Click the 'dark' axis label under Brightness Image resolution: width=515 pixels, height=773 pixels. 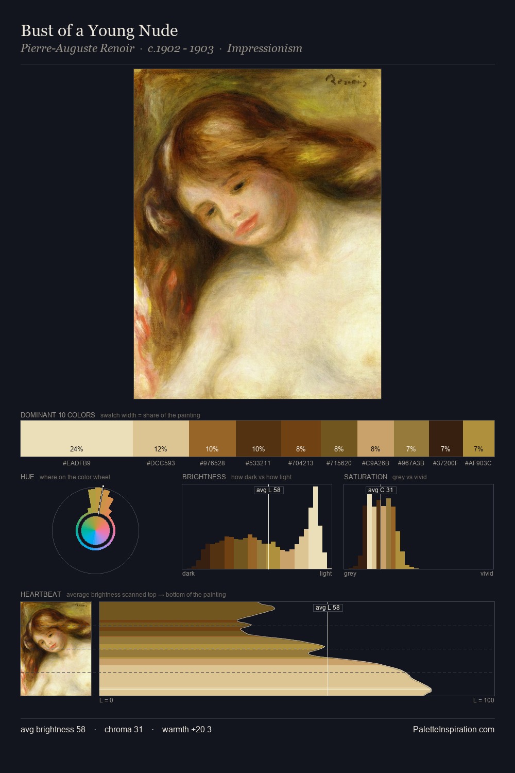[x=188, y=574]
